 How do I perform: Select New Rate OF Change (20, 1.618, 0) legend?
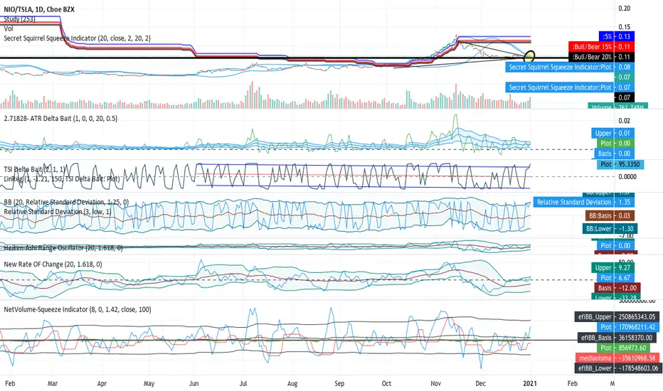(x=53, y=264)
